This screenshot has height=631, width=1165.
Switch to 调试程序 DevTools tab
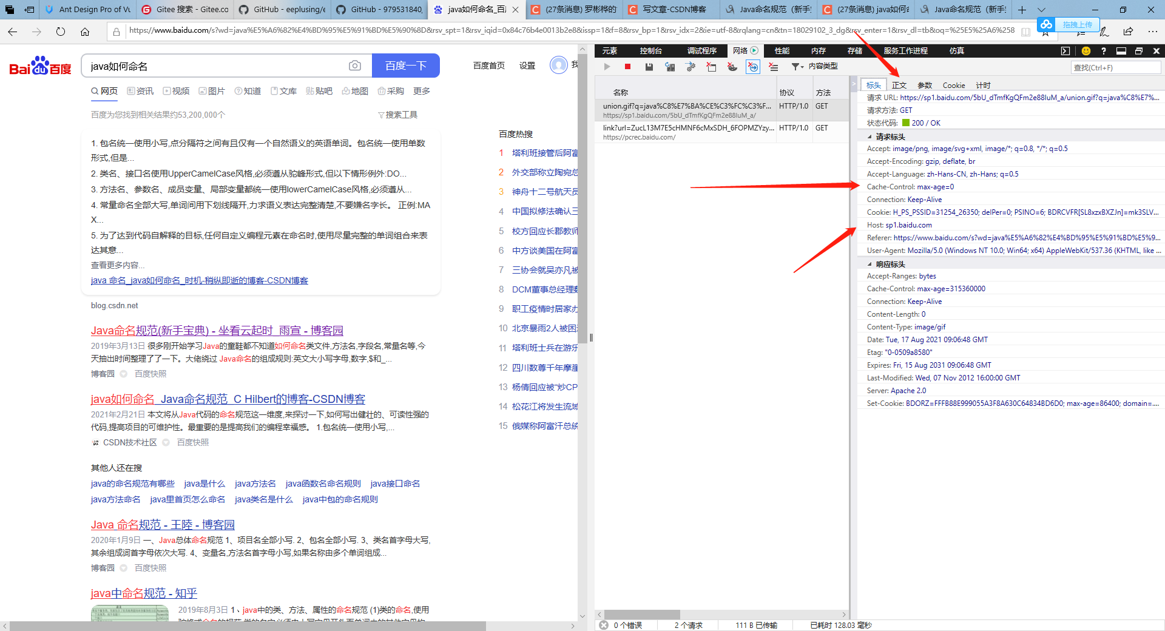coord(702,51)
